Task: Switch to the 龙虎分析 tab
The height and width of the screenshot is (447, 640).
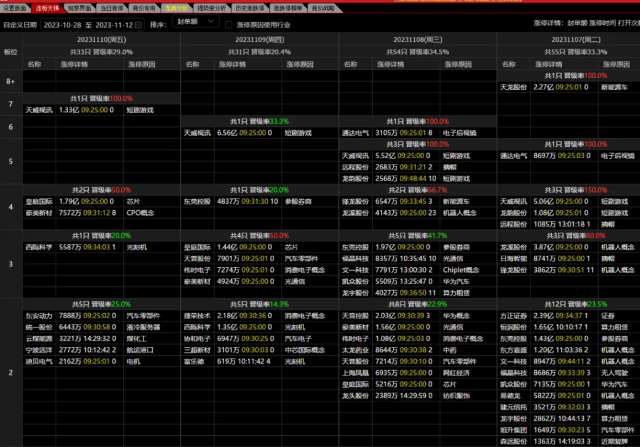Action: (177, 9)
